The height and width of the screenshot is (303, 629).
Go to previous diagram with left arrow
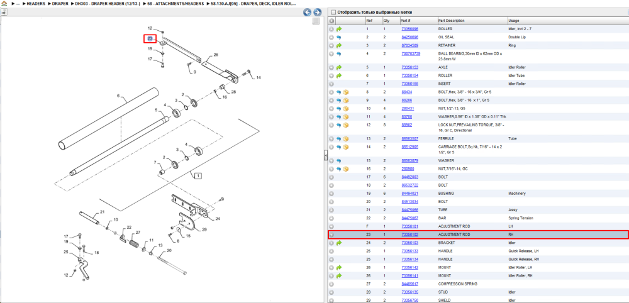[308, 13]
